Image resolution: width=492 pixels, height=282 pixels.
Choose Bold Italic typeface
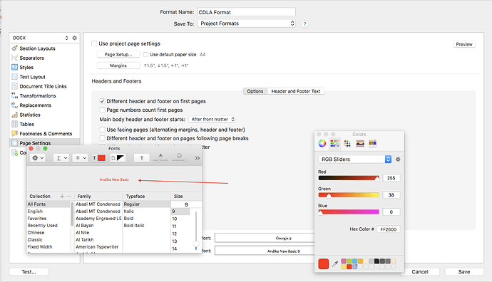[134, 226]
